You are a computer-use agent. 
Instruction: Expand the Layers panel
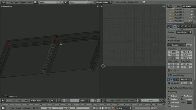point(173,37)
